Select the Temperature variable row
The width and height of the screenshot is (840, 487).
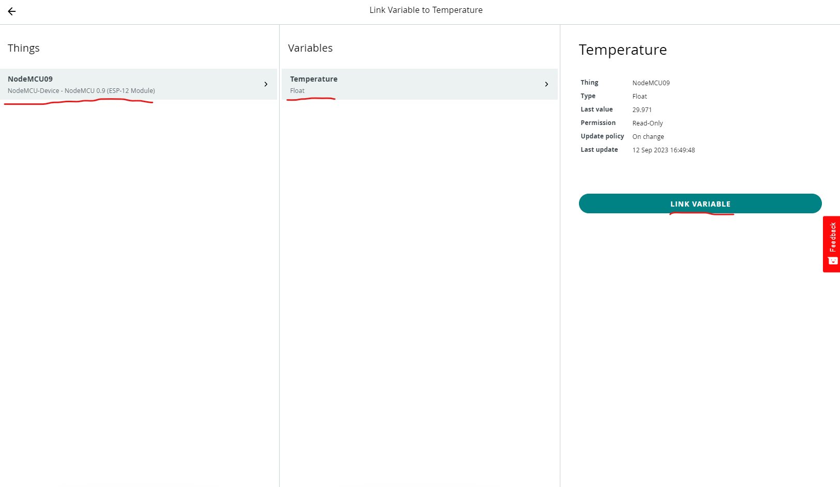pos(420,84)
